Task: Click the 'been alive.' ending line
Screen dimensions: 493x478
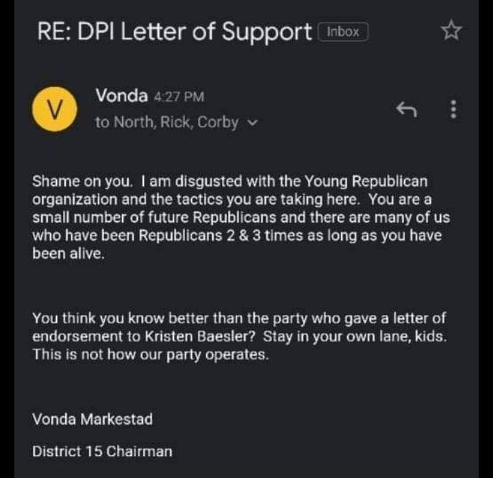Action: click(x=68, y=254)
